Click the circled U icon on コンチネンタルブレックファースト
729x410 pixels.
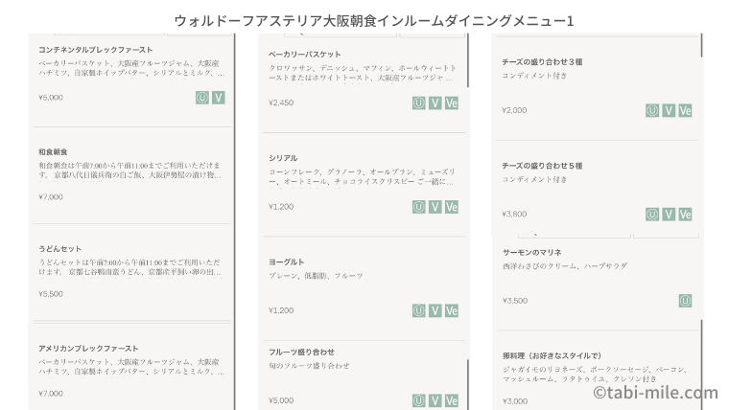202,98
